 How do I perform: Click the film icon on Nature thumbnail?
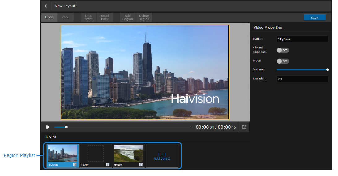point(141,165)
